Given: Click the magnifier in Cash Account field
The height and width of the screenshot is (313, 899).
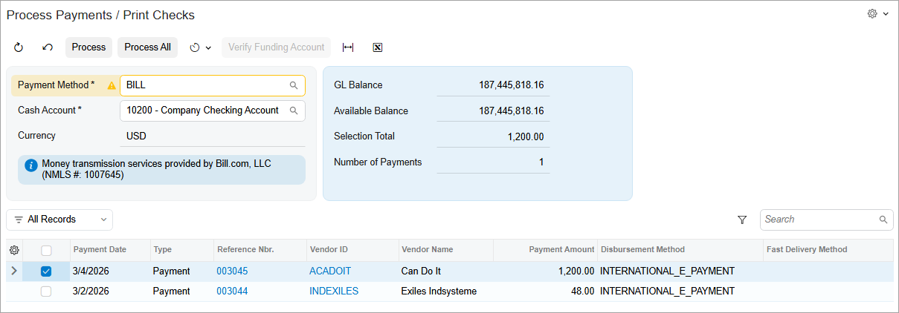Looking at the screenshot, I should click(x=294, y=111).
